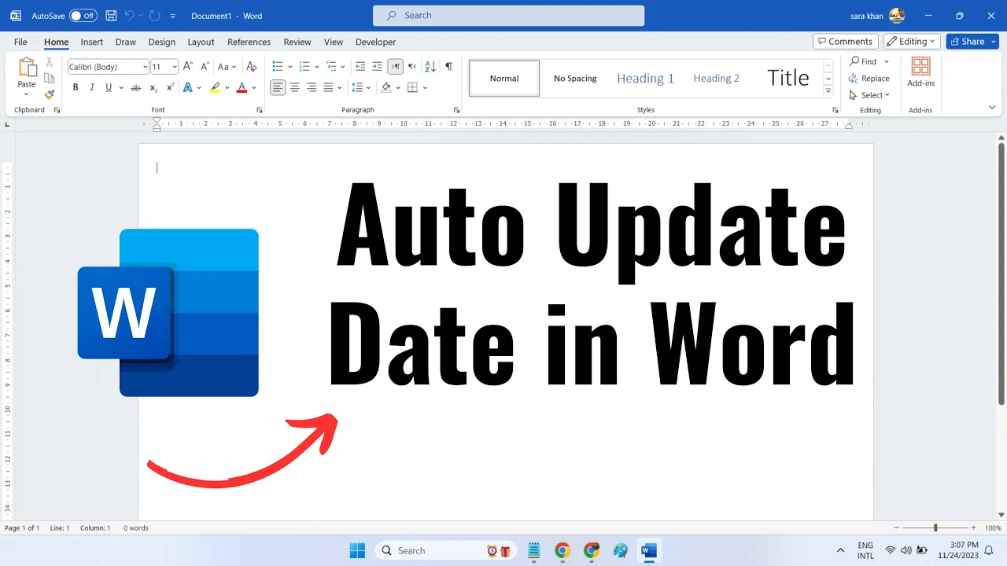
Task: Select the Format Painter brush
Action: point(49,94)
